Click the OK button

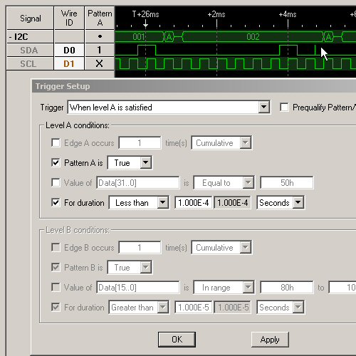177,340
